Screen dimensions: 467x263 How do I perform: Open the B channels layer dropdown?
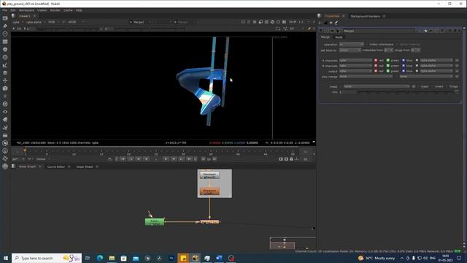pos(356,66)
